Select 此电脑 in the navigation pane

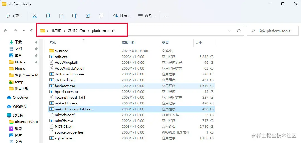tap(18, 115)
